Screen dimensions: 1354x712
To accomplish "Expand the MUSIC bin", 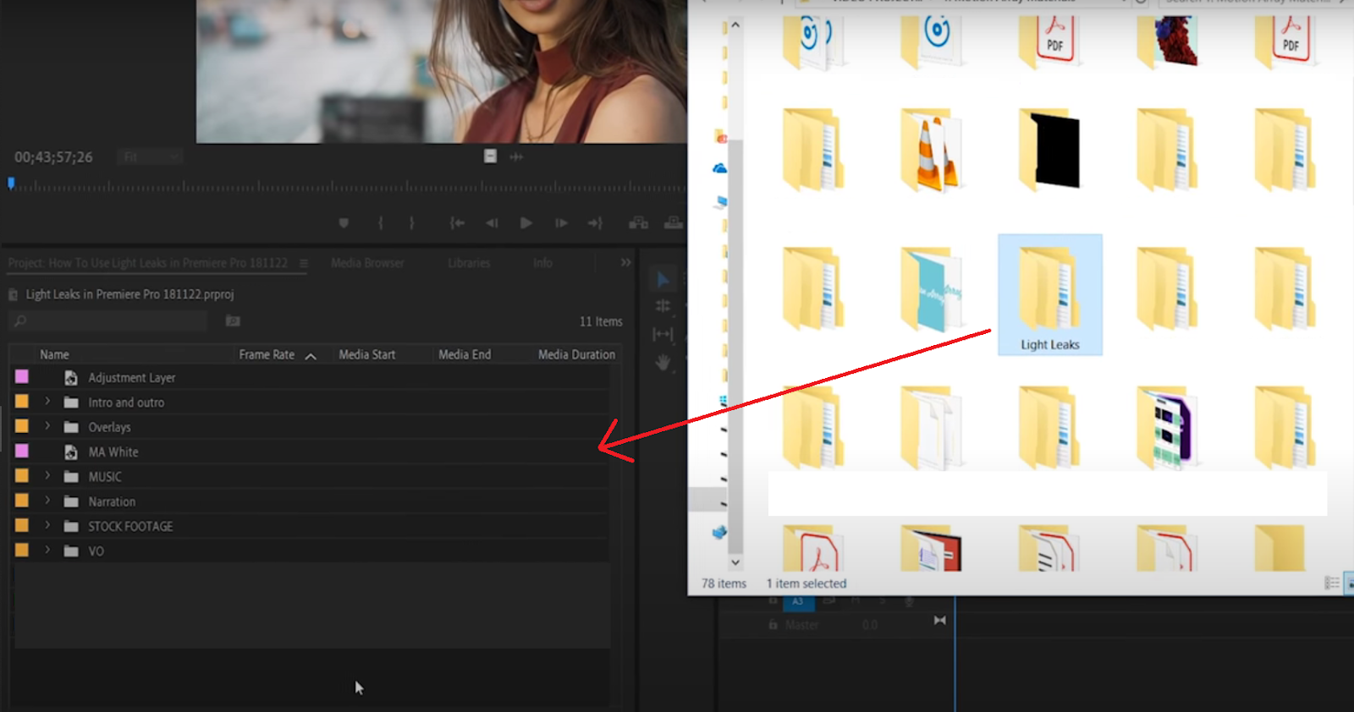I will [x=47, y=476].
